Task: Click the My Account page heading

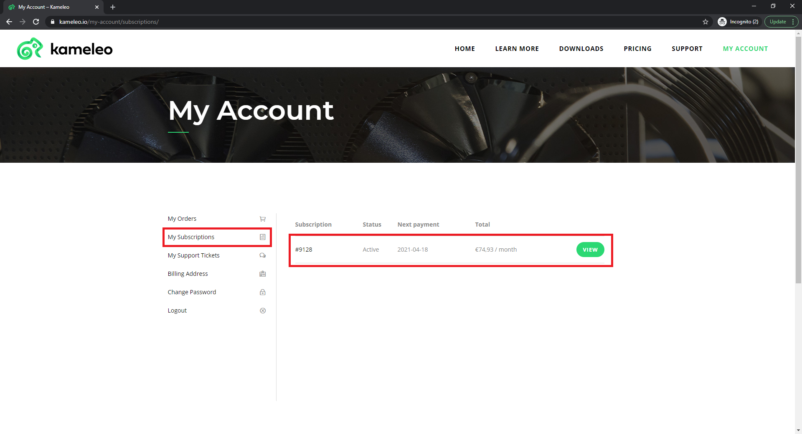Action: click(x=251, y=111)
